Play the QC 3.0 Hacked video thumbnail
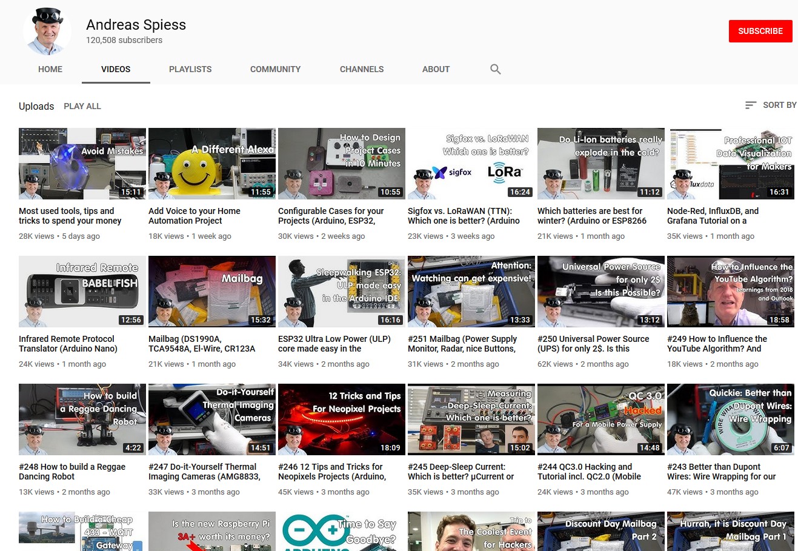This screenshot has height=551, width=798. 601,419
